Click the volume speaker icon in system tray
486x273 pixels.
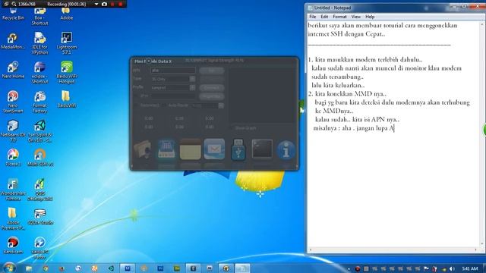(453, 268)
